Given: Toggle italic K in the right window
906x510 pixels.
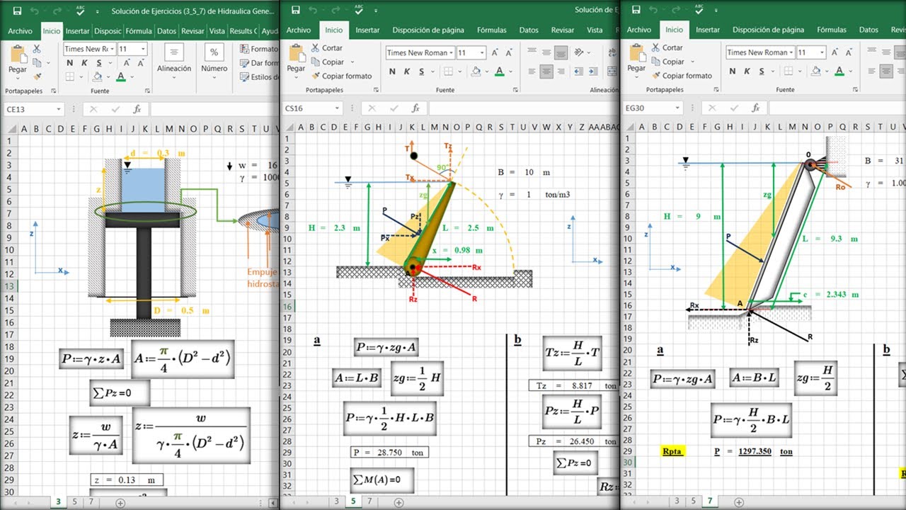Looking at the screenshot, I should click(x=746, y=71).
